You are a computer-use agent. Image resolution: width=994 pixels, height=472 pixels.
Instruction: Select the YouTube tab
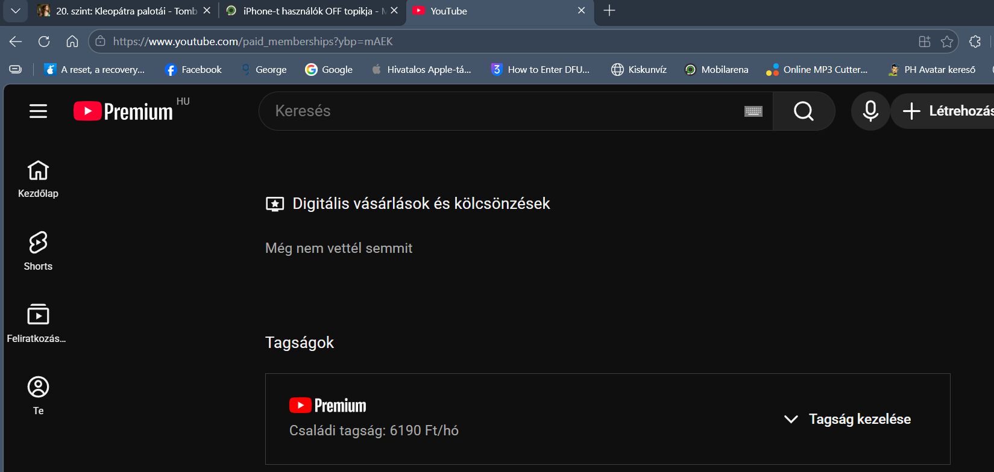pyautogui.click(x=500, y=11)
